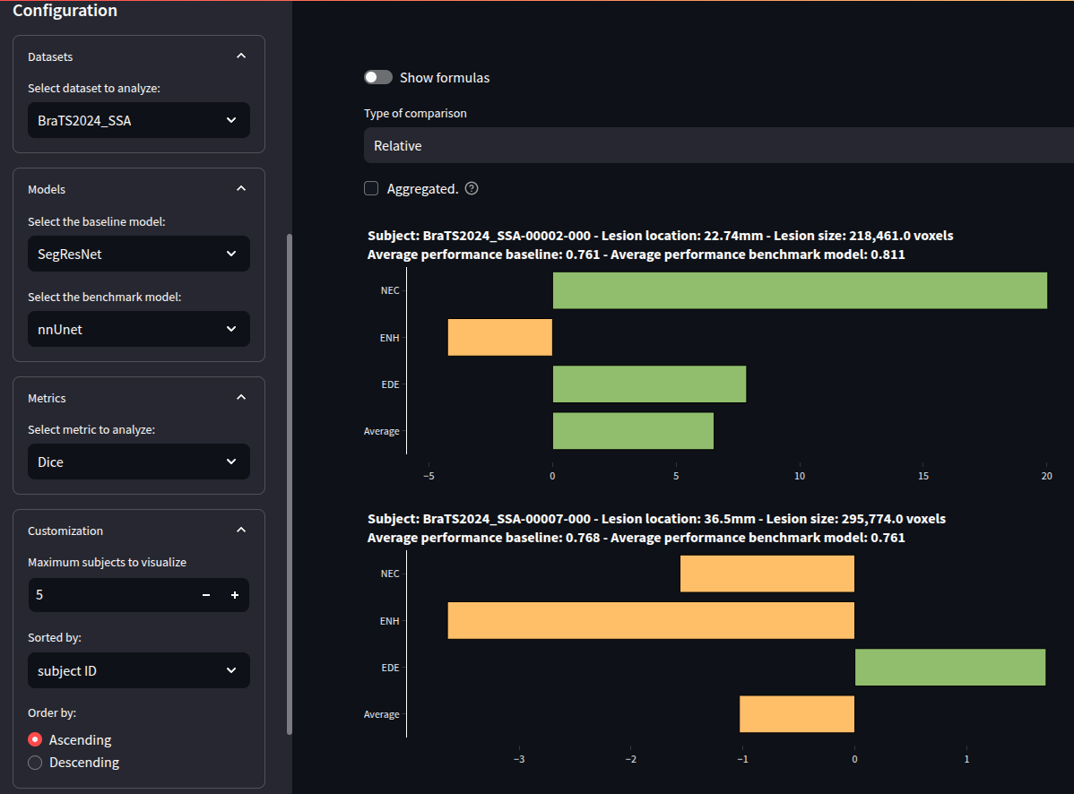The height and width of the screenshot is (794, 1074).
Task: Open the Type of comparison Relative selector
Action: 717,145
